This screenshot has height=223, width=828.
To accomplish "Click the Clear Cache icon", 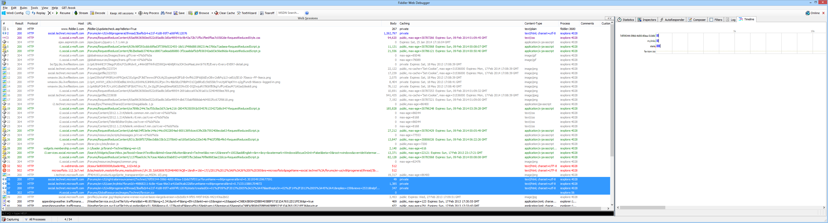I will coord(216,13).
